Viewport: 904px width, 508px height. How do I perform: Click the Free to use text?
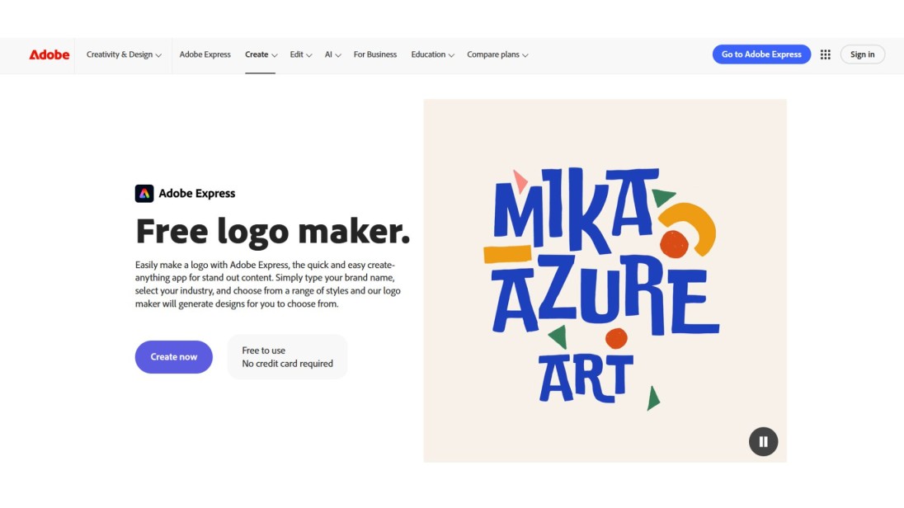pos(263,350)
